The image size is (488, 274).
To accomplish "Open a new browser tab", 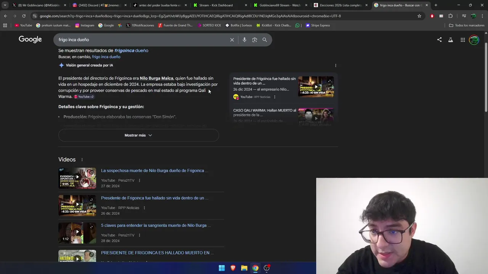I will [x=436, y=5].
